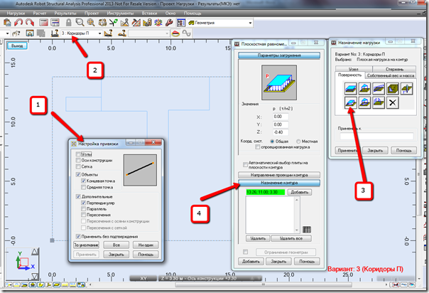
Task: Click the Применить к input field
Action: [376, 136]
